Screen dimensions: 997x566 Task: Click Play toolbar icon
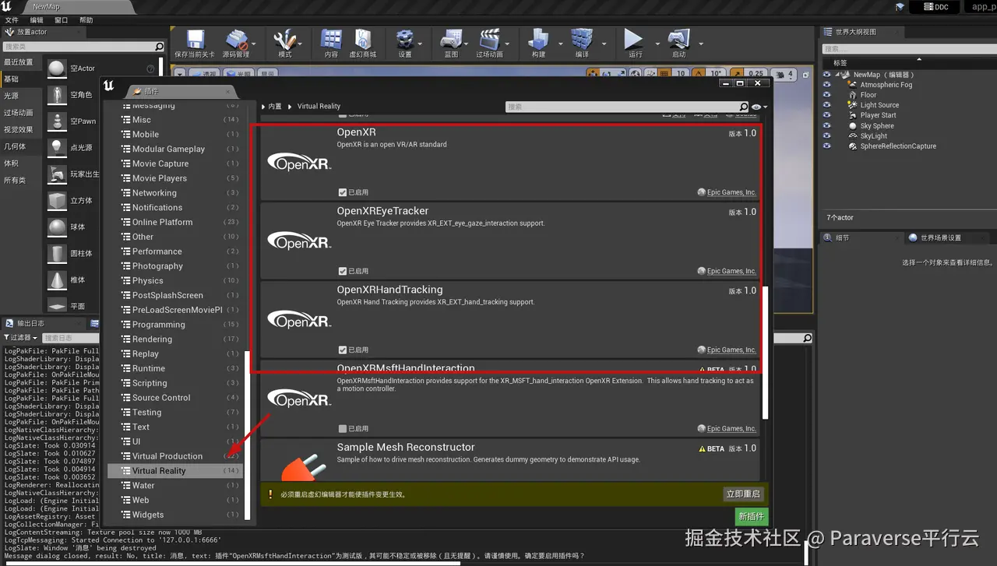coord(634,39)
